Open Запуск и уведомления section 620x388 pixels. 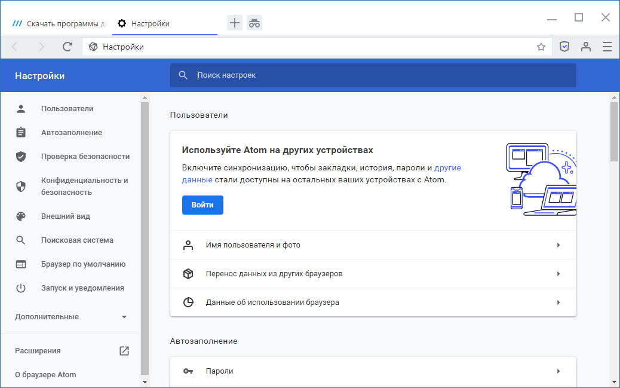82,288
